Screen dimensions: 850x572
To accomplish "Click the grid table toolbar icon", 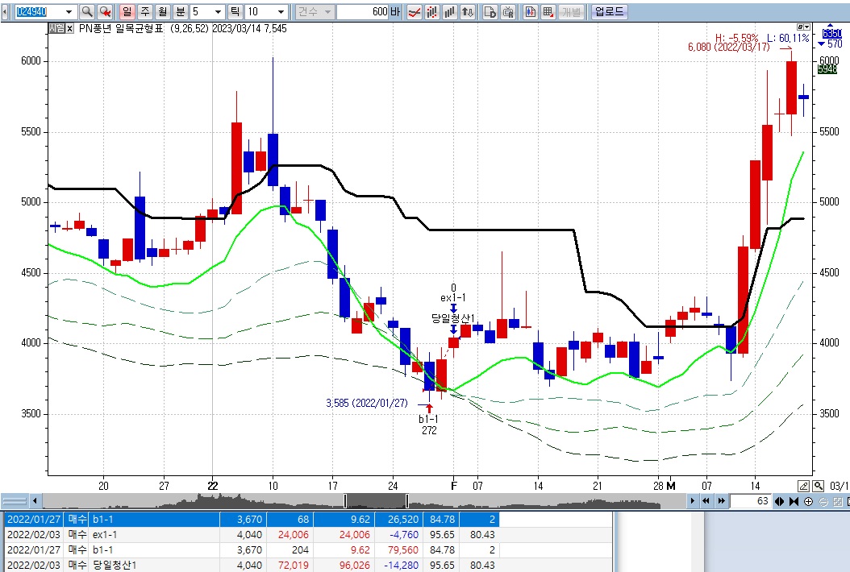I will click(548, 12).
